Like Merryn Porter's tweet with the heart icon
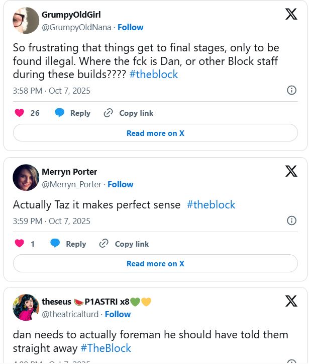 [x=20, y=244]
